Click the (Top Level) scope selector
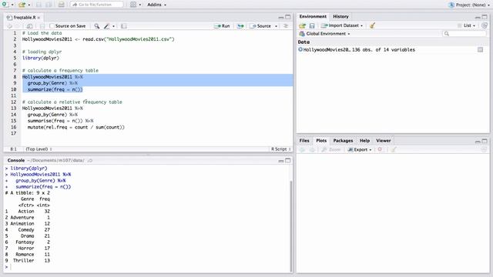 [x=39, y=149]
